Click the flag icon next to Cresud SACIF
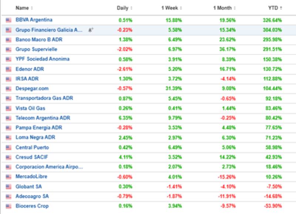The image size is (296, 214). tap(9, 157)
